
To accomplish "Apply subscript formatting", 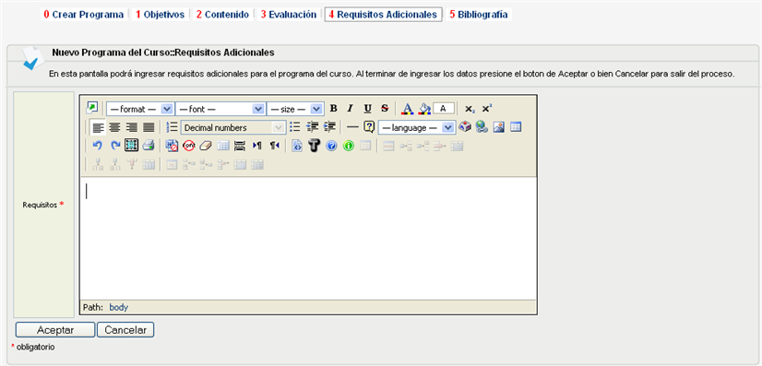I will (470, 109).
